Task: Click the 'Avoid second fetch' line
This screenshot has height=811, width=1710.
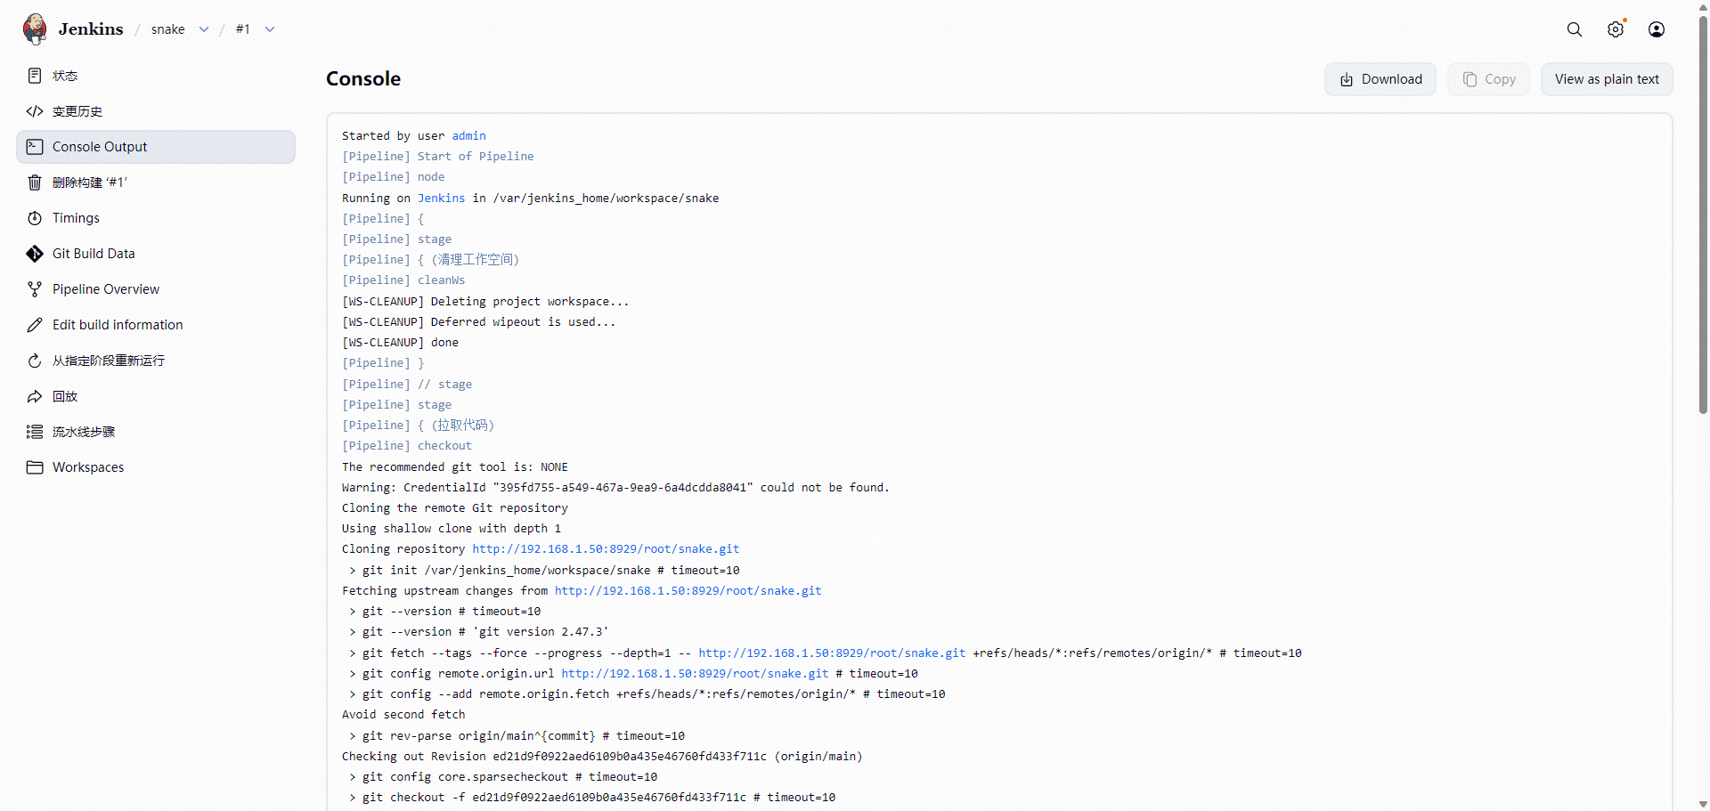Action: [403, 715]
